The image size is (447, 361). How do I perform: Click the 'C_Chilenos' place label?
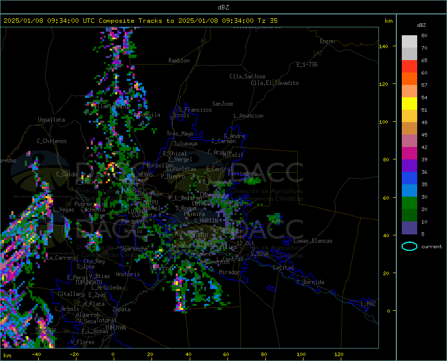point(52,141)
